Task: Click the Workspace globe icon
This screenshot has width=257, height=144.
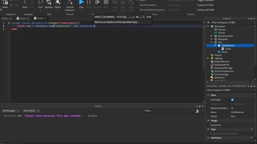Action: click(212, 26)
